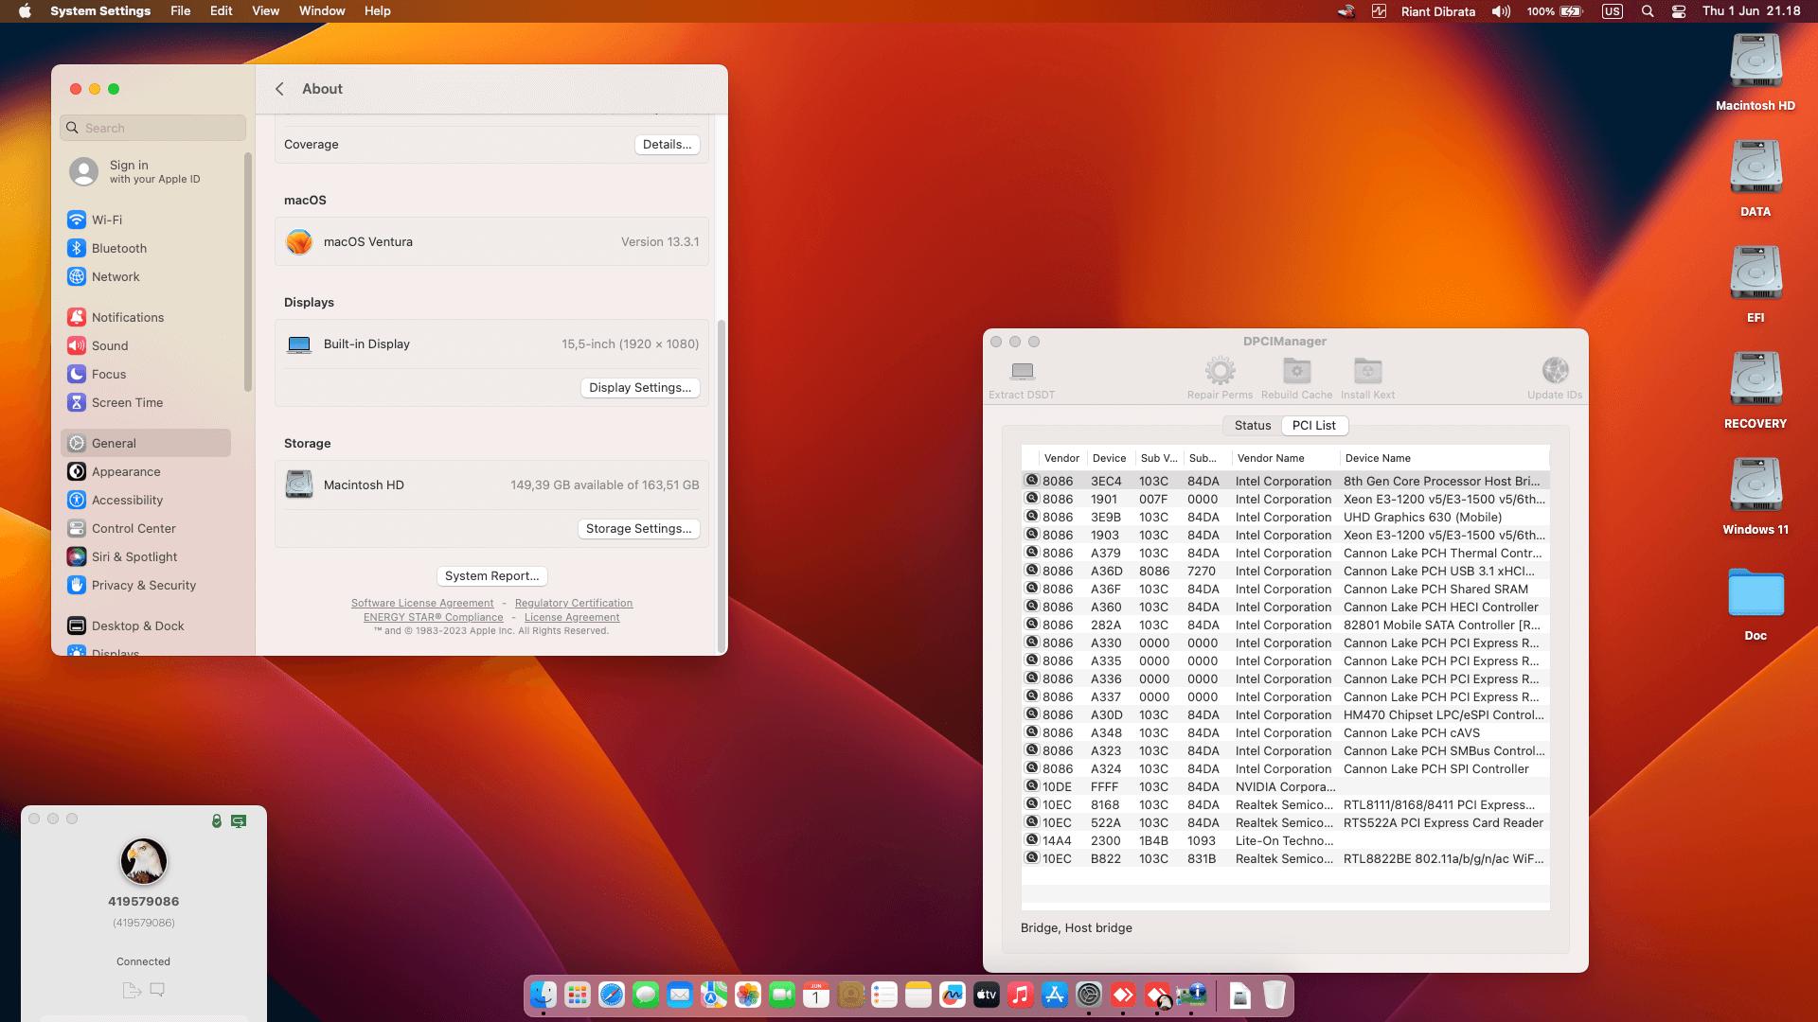Click Coverage Details button
The height and width of the screenshot is (1022, 1818).
pos(667,145)
